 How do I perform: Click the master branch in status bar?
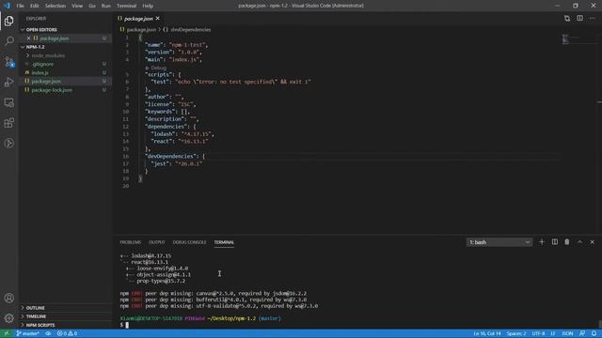[28, 333]
